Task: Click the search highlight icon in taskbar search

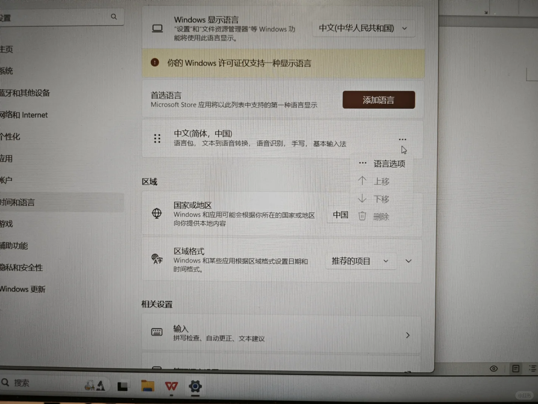Action: click(95, 385)
